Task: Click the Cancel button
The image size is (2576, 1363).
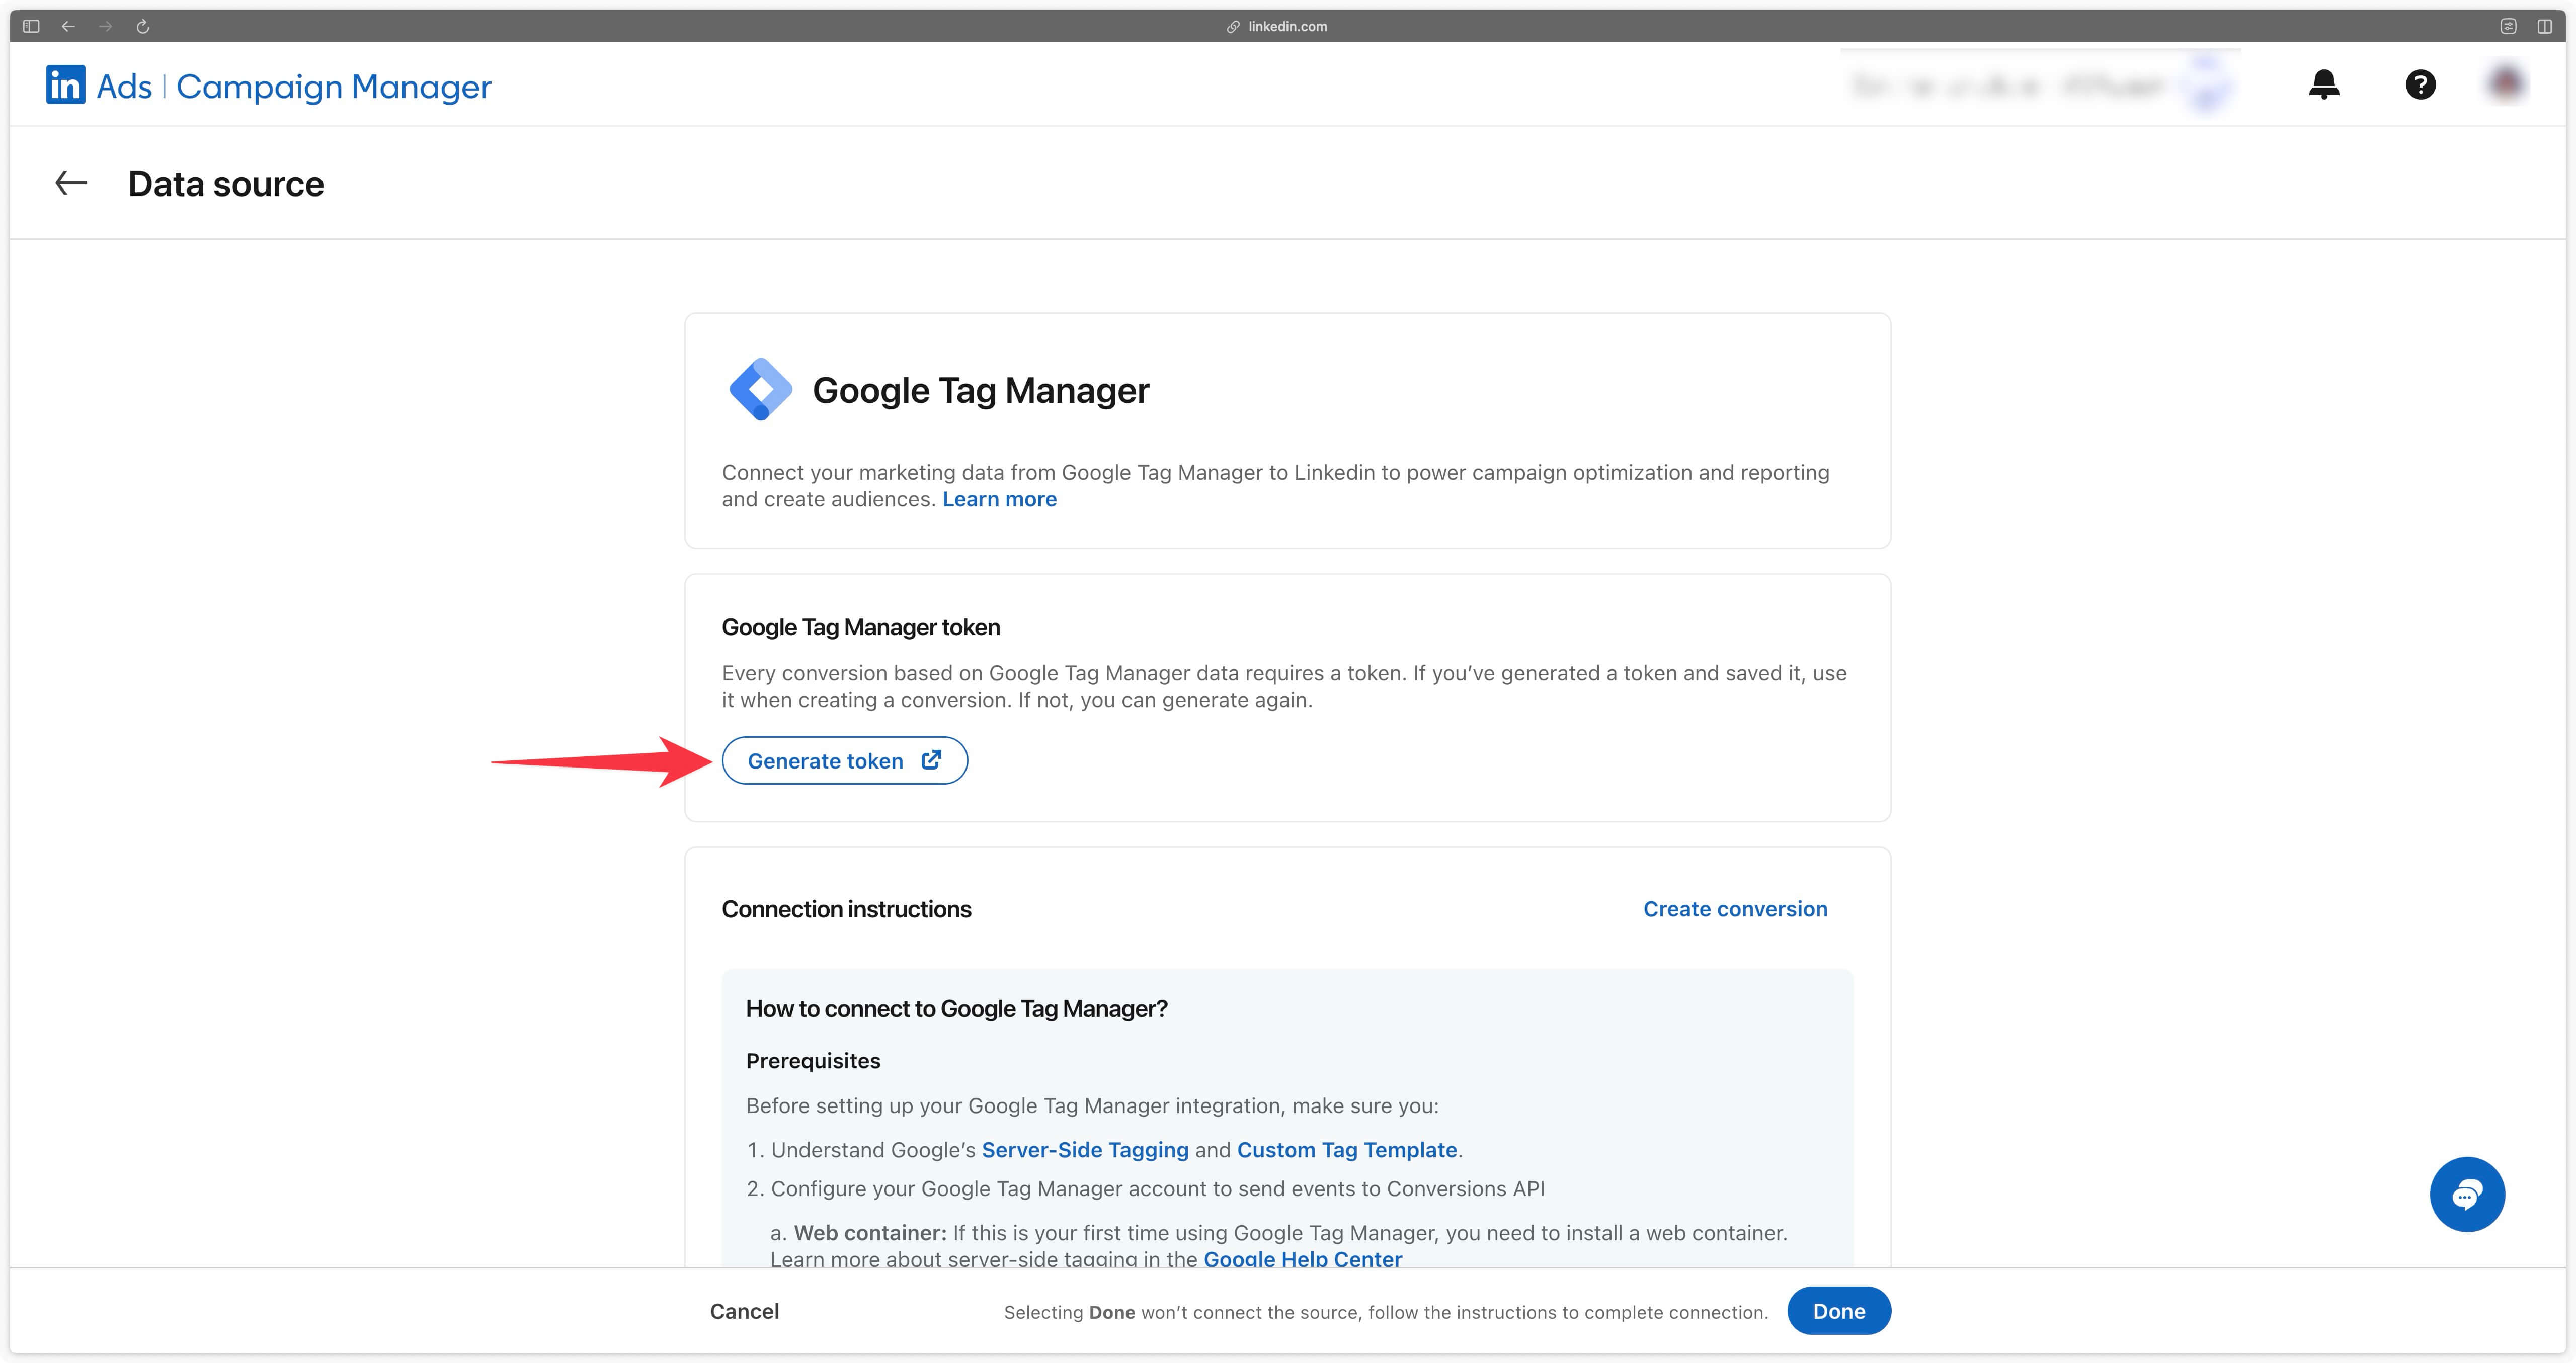Action: pyautogui.click(x=744, y=1311)
